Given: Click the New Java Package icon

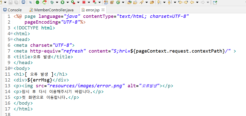Looking at the screenshot, I should (112, 2).
